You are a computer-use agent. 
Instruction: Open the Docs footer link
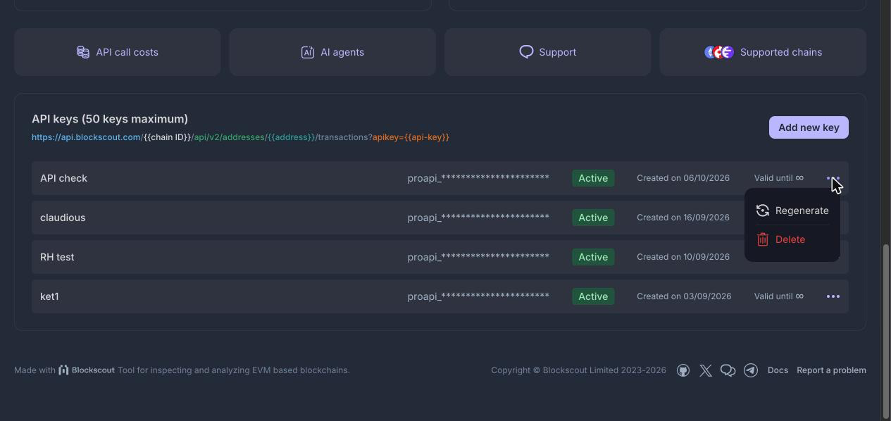pyautogui.click(x=778, y=370)
